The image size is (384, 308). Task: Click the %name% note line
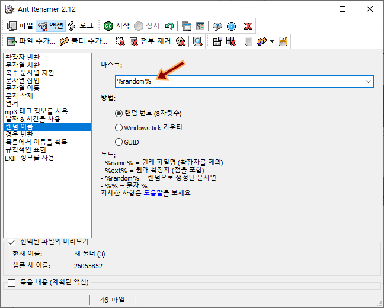coord(162,163)
